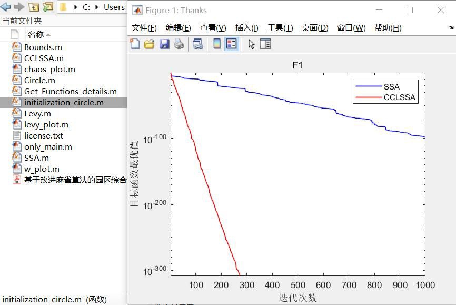Expand the arrow before Users in the path
This screenshot has height=305, width=456.
click(97, 7)
